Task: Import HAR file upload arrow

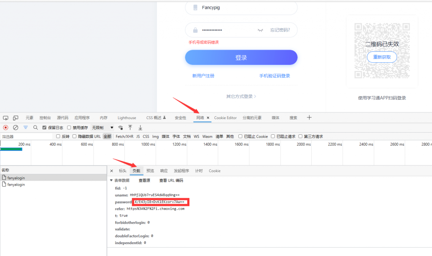Action: [x=130, y=128]
